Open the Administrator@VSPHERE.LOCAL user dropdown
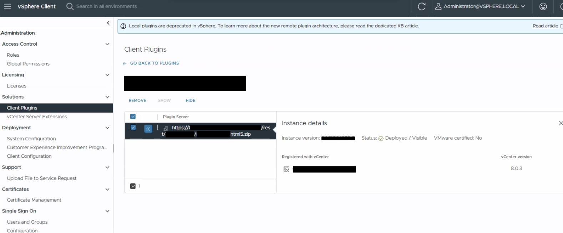 pyautogui.click(x=480, y=6)
